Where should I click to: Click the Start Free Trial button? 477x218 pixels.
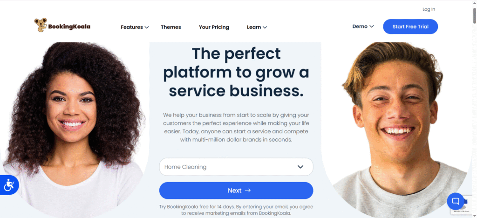[410, 27]
